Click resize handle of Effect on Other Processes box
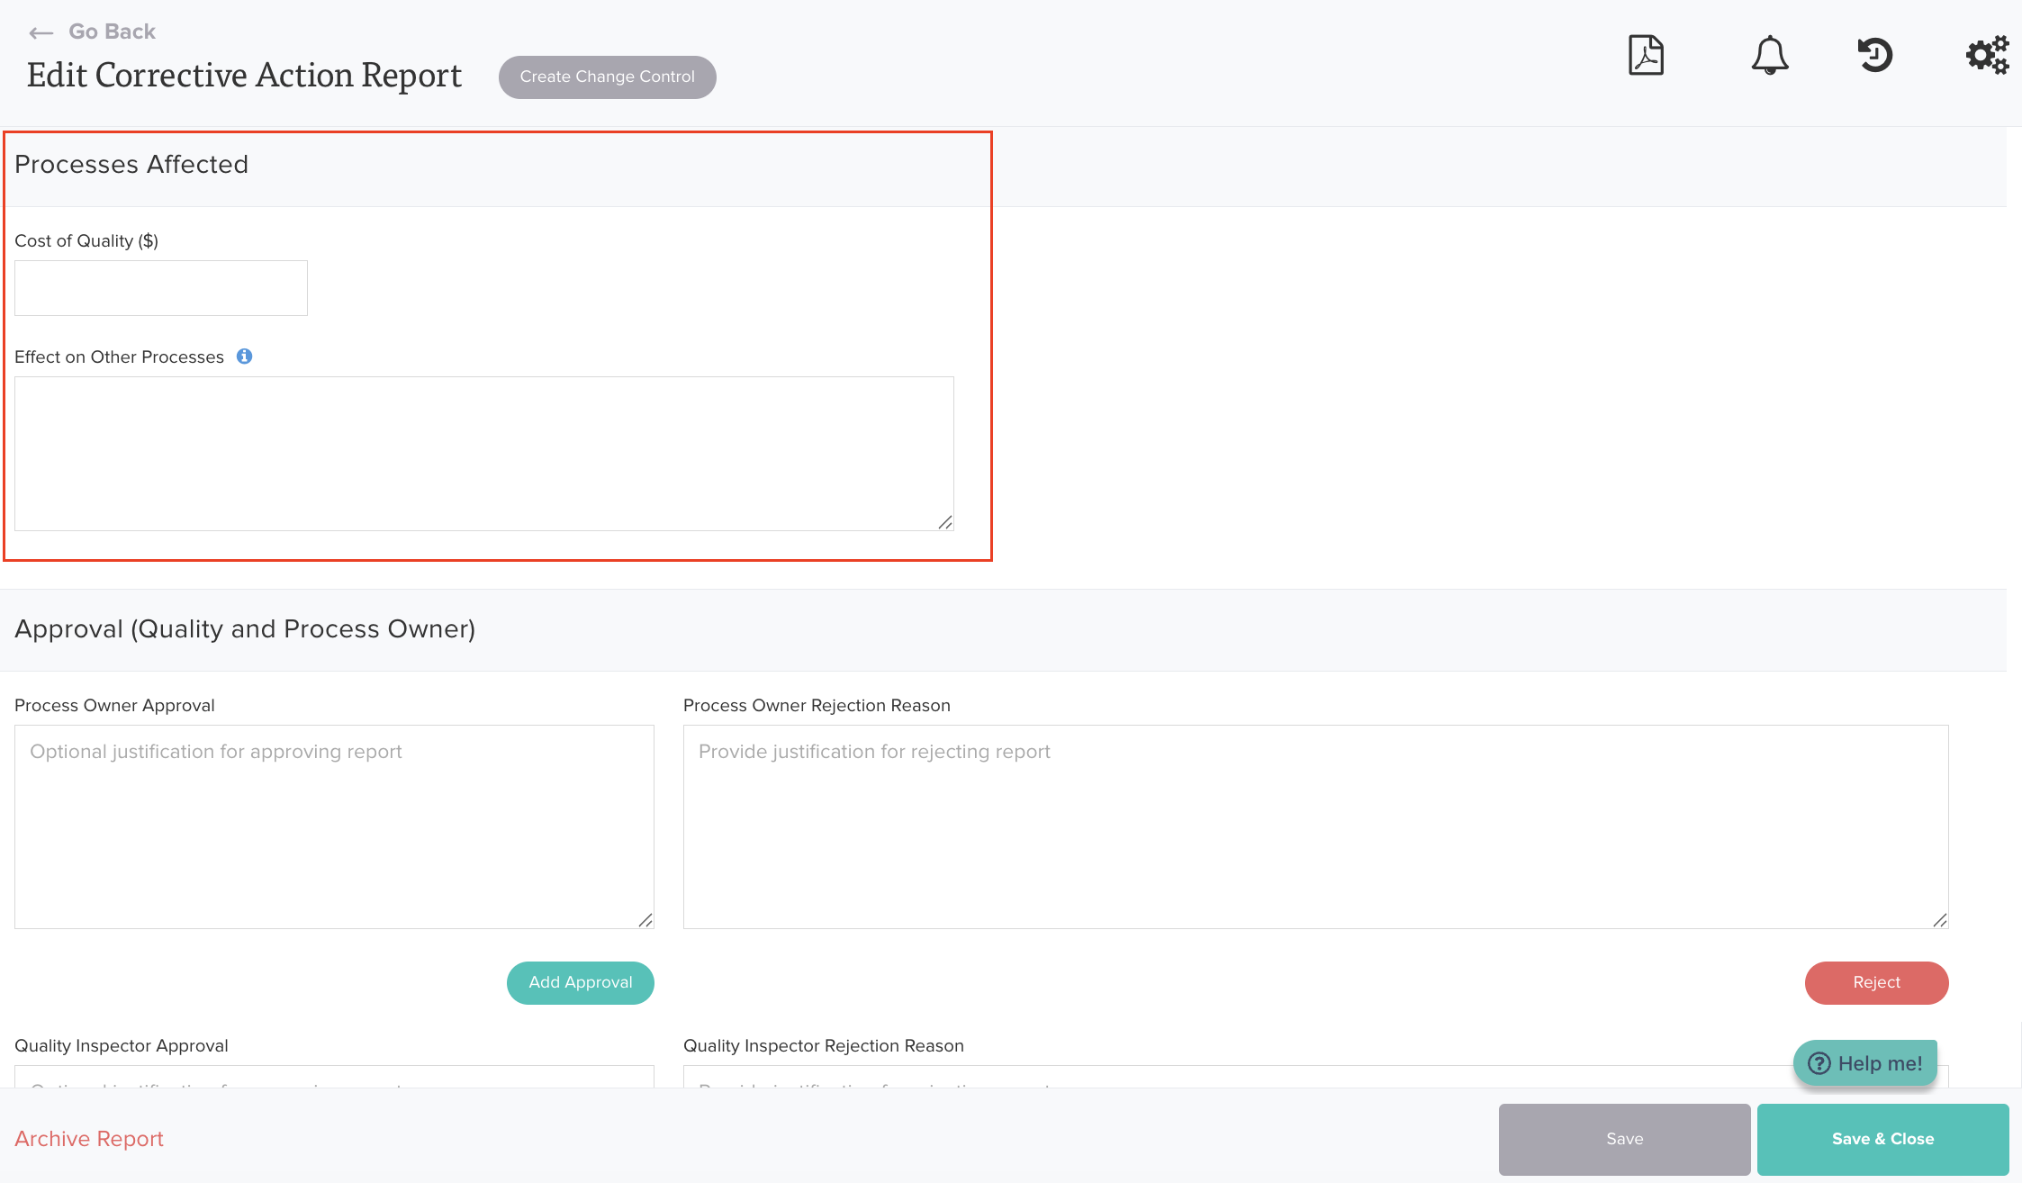This screenshot has width=2022, height=1183. (945, 522)
